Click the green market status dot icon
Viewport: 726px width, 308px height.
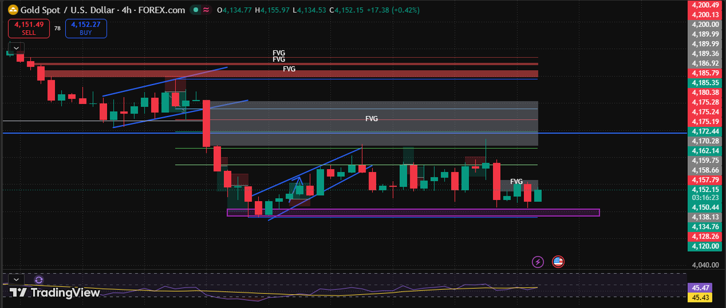(195, 10)
